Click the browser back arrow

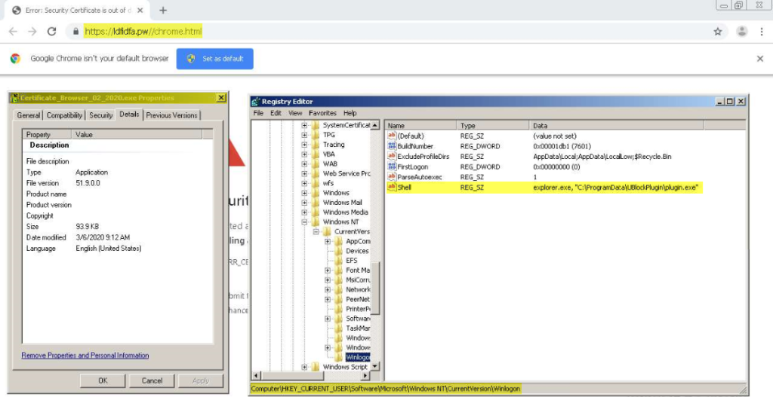12,32
